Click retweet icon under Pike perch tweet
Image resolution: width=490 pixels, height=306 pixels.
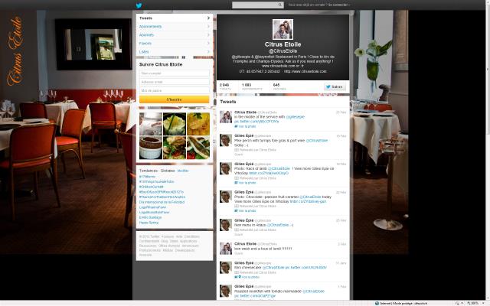point(237,150)
